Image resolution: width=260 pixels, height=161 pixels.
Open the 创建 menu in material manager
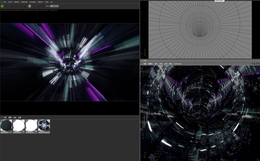[5, 117]
